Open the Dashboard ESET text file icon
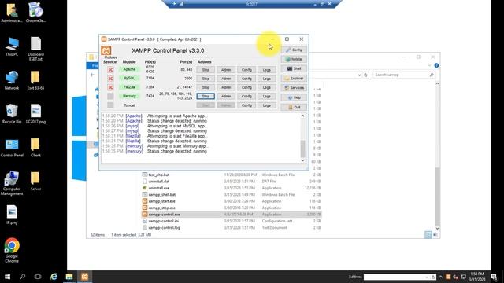Viewport: 504px width, 283px height. point(35,49)
